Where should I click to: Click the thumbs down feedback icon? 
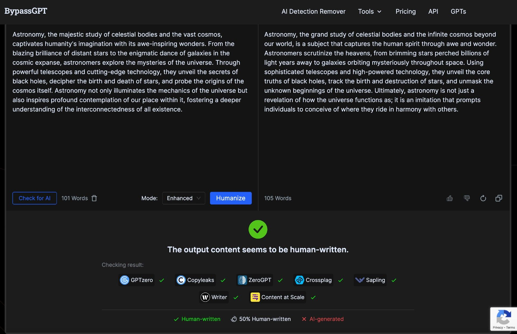coord(467,198)
